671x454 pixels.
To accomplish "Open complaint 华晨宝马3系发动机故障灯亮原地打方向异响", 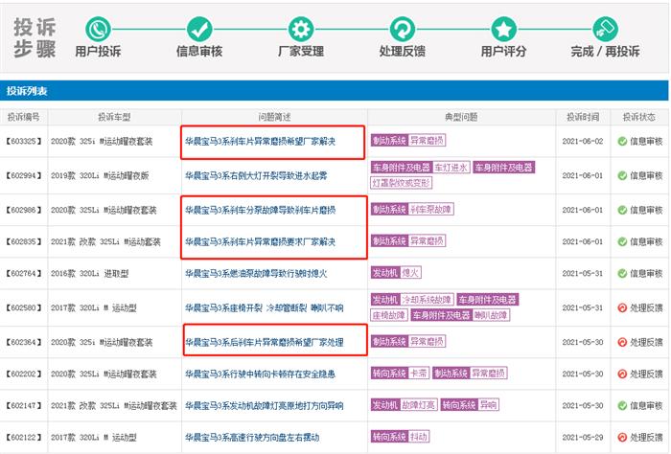I will click(x=264, y=405).
